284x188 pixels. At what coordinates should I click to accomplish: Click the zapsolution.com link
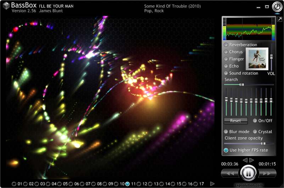pyautogui.click(x=249, y=185)
